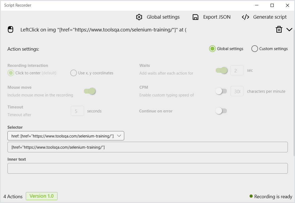
Task: Click the Timeout seconds input field
Action: click(77, 111)
